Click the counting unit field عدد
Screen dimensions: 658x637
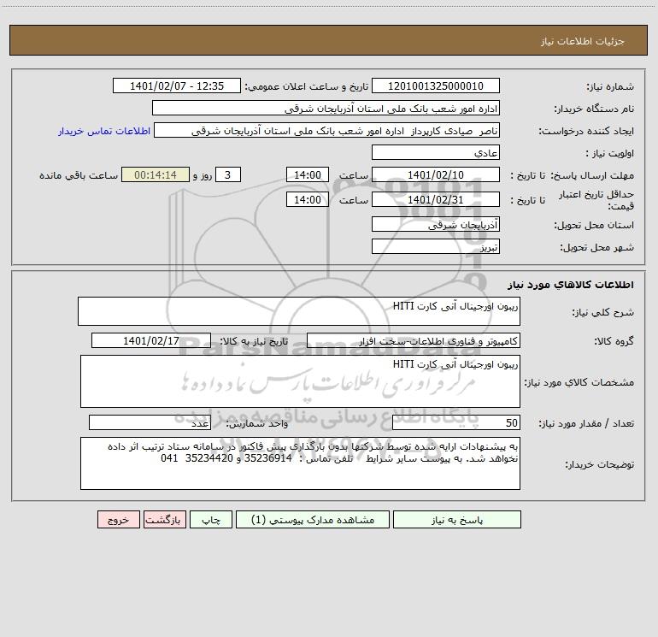150,422
